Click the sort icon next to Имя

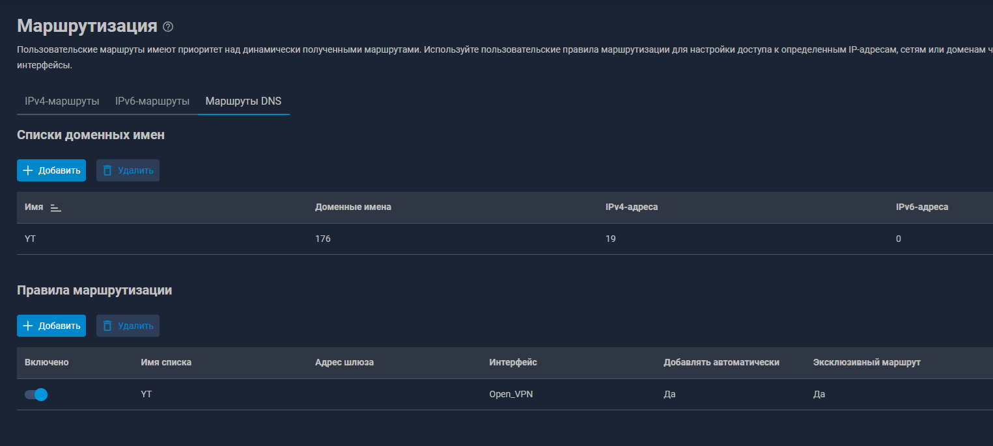(55, 207)
